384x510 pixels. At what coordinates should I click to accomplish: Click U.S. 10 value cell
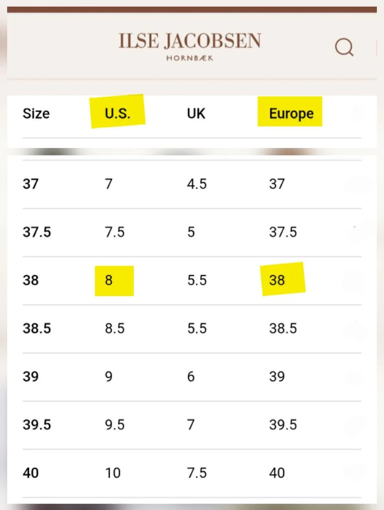click(x=113, y=473)
